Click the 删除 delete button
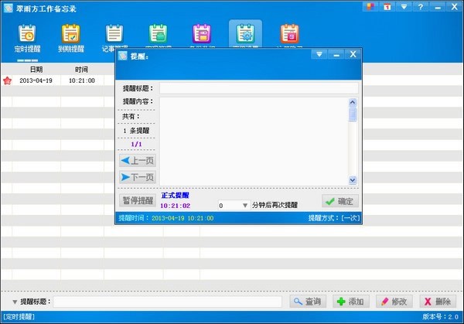 (438, 302)
